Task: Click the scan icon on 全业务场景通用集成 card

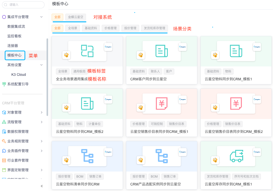Action: [x=87, y=51]
